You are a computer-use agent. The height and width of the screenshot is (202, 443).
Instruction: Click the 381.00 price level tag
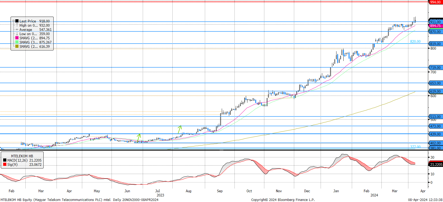(435, 148)
